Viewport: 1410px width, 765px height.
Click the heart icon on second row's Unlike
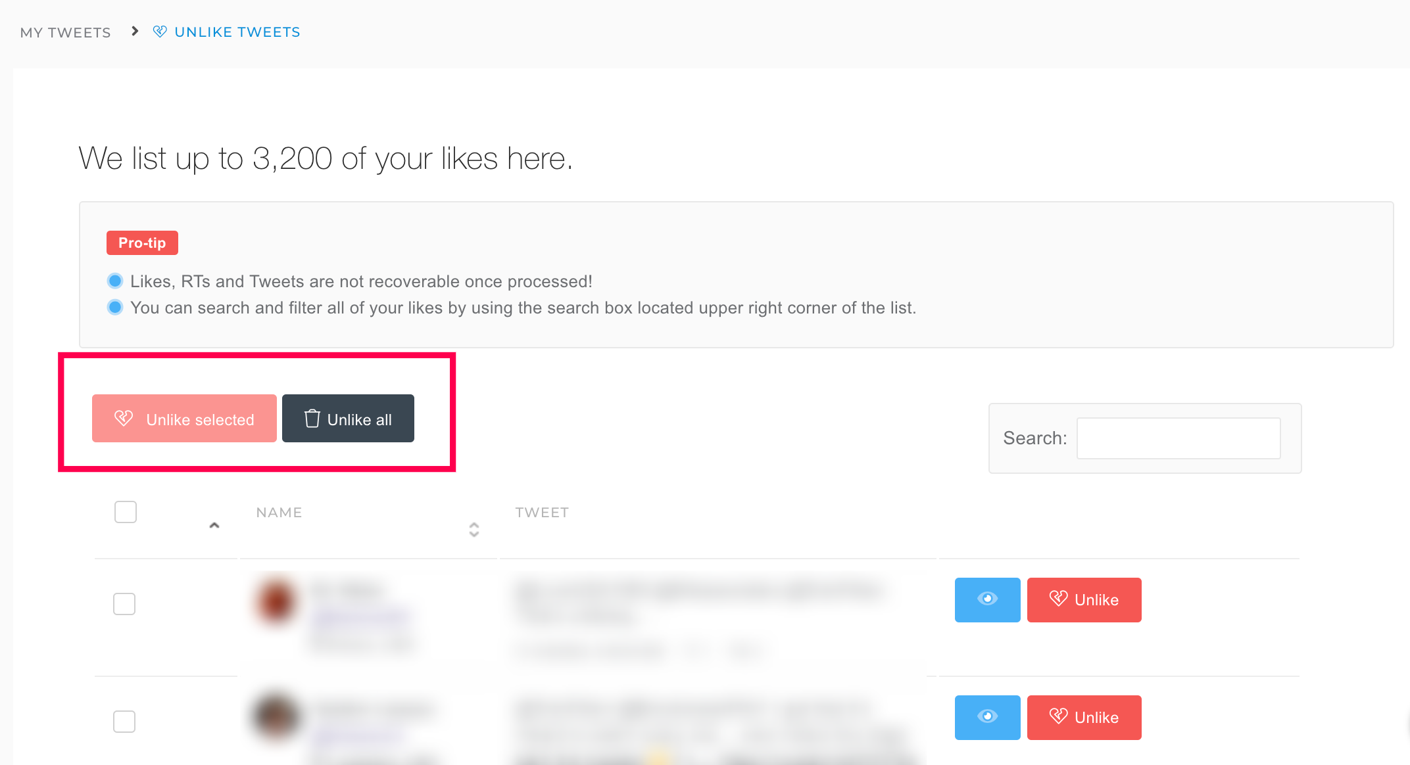point(1058,716)
